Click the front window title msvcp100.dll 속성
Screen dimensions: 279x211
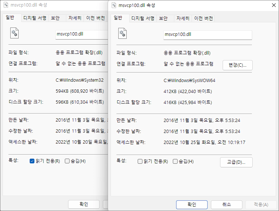(137, 5)
